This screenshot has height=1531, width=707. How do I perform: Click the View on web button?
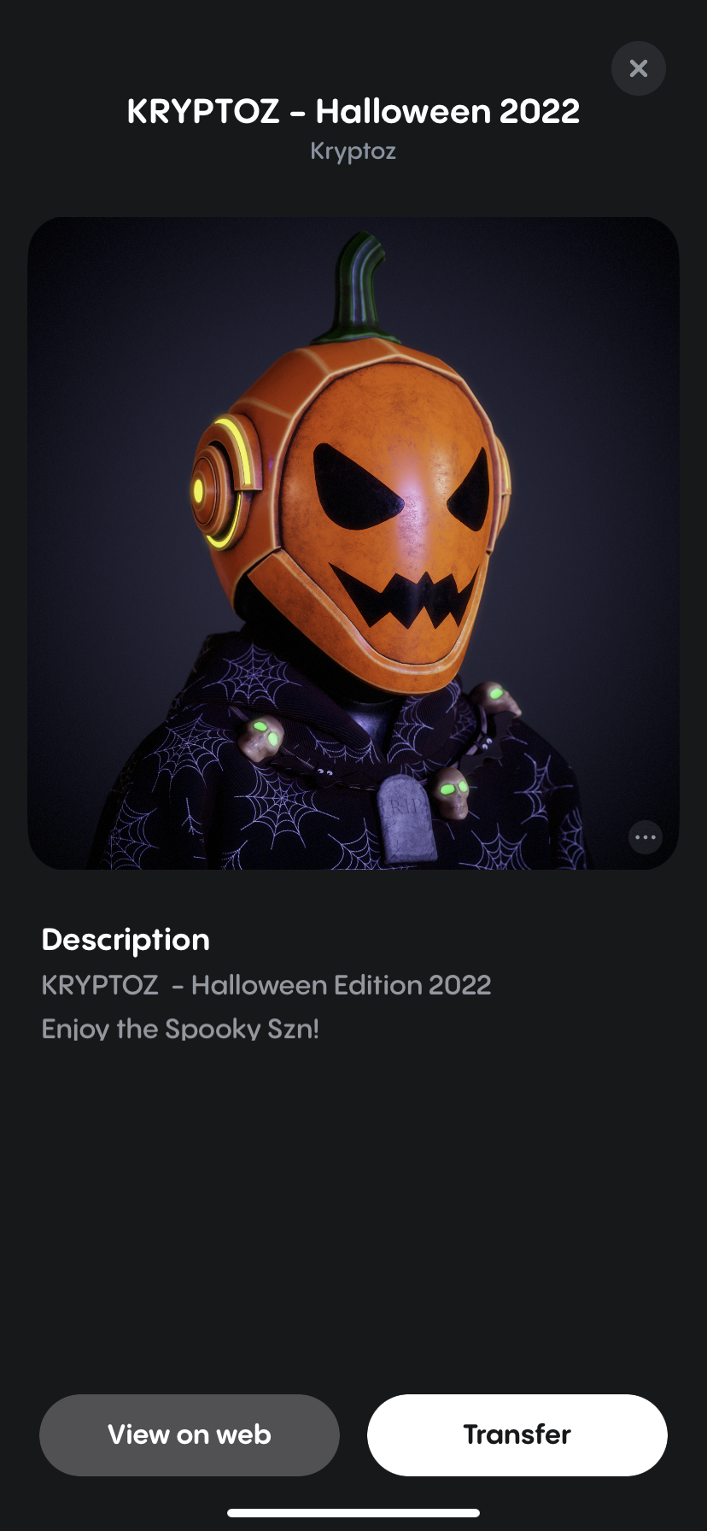click(x=190, y=1434)
